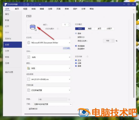Image resolution: width=139 pixels, height=120 pixels.
Task: Select 打印 in the sidebar
Action: click(x=13, y=45)
